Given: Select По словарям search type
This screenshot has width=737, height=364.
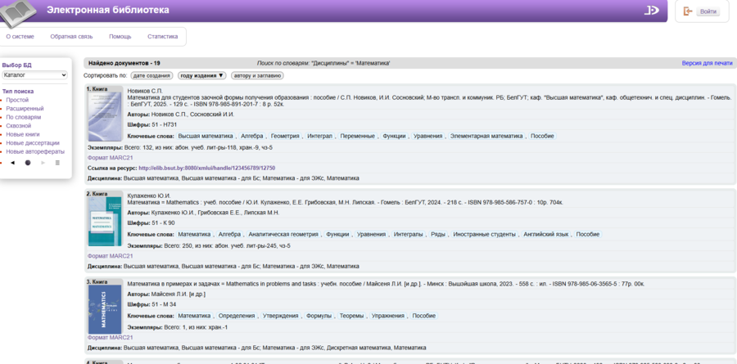Looking at the screenshot, I should 24,117.
